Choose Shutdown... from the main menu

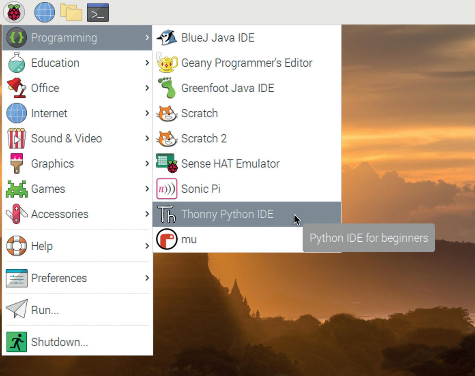tap(77, 342)
